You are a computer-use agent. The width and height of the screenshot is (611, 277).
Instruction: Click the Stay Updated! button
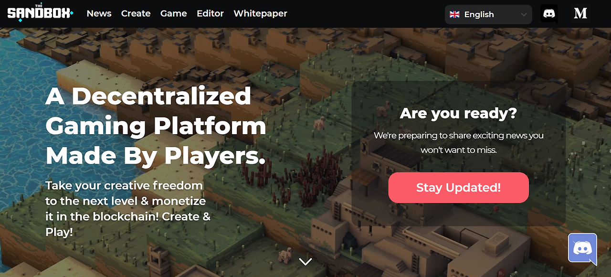(x=459, y=188)
